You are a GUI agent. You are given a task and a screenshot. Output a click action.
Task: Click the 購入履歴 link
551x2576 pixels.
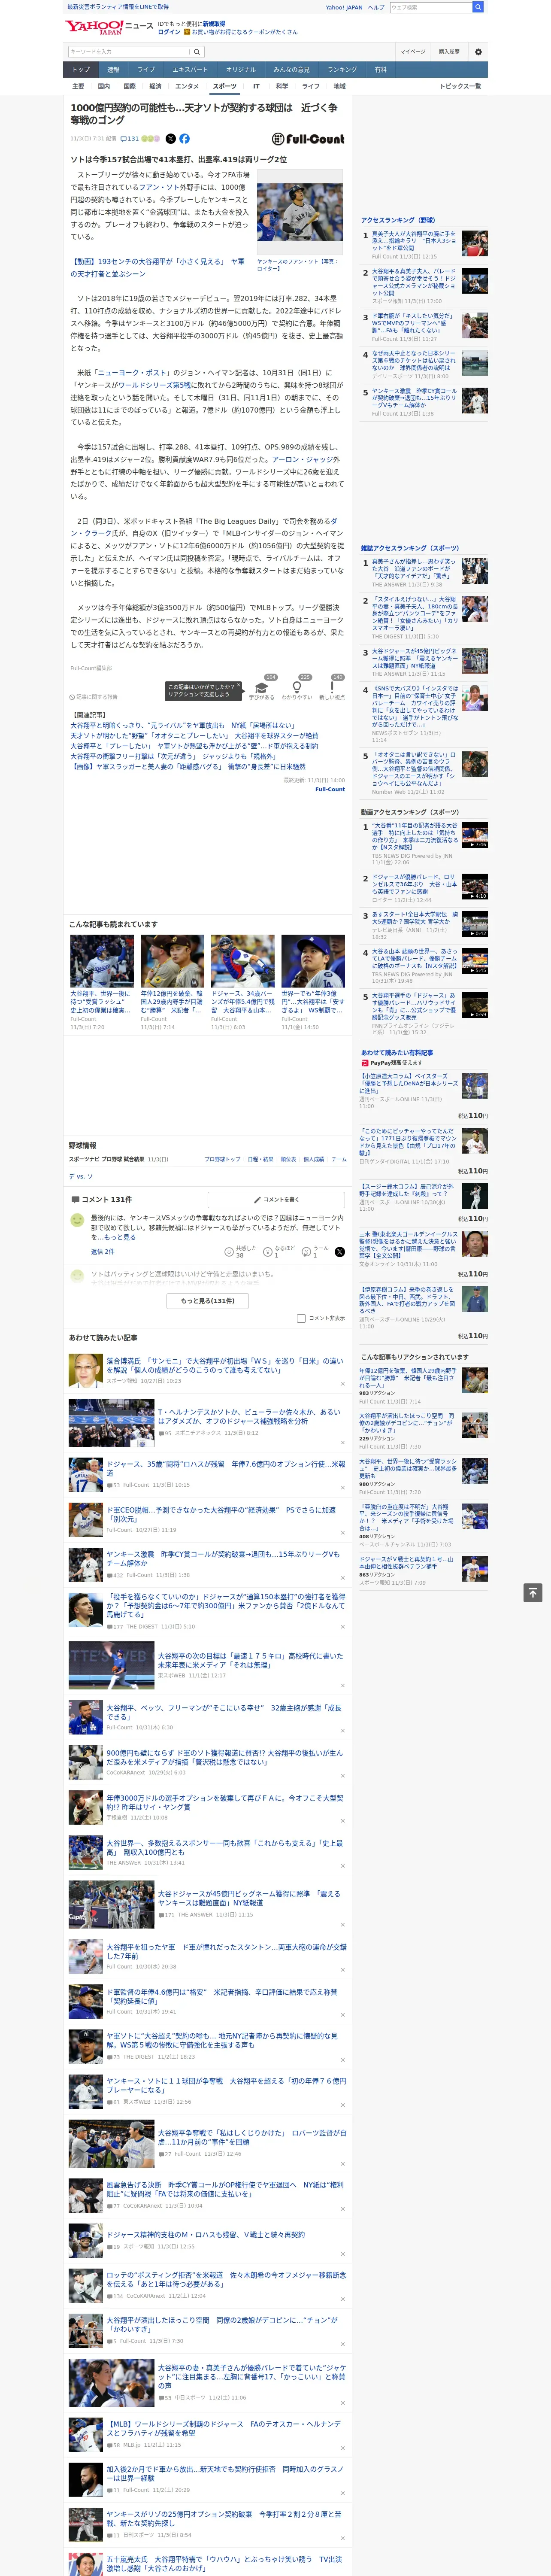pos(449,52)
